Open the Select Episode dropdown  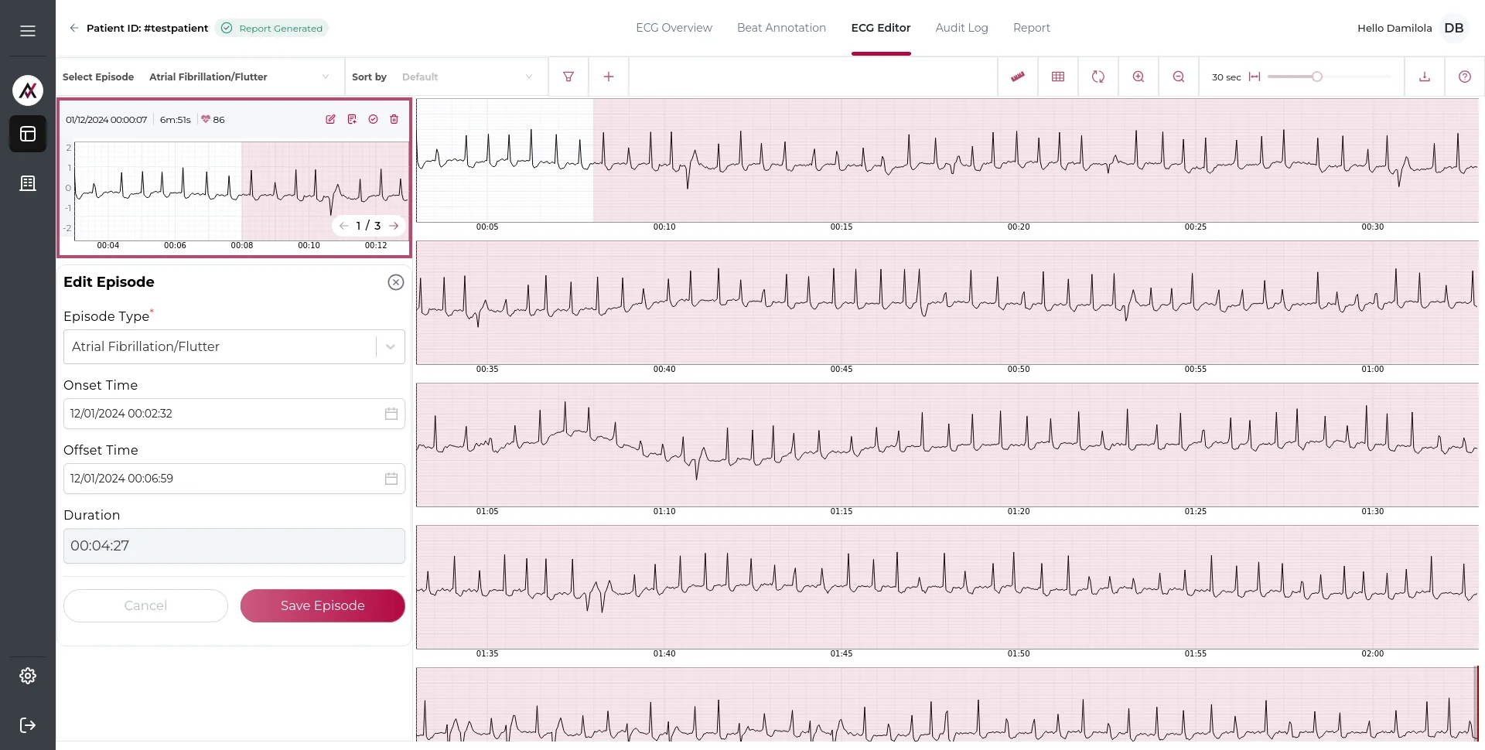239,77
